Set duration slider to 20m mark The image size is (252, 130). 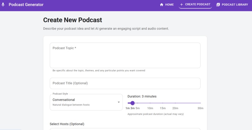pos(175,103)
